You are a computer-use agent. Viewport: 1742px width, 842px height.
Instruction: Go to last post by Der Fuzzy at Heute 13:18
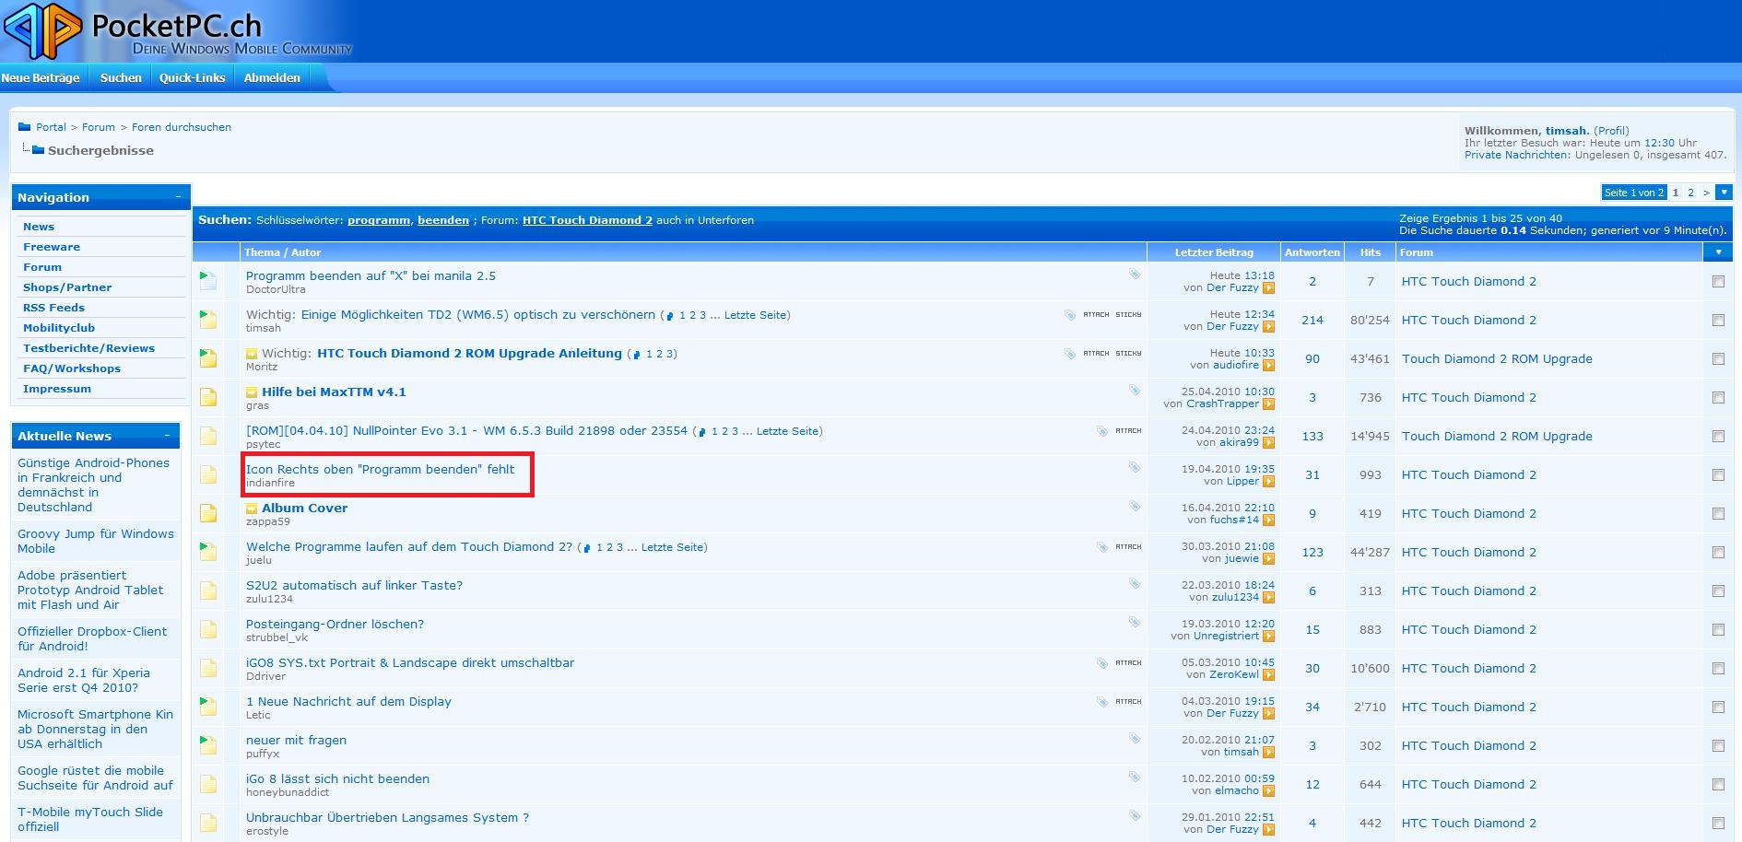[1269, 288]
